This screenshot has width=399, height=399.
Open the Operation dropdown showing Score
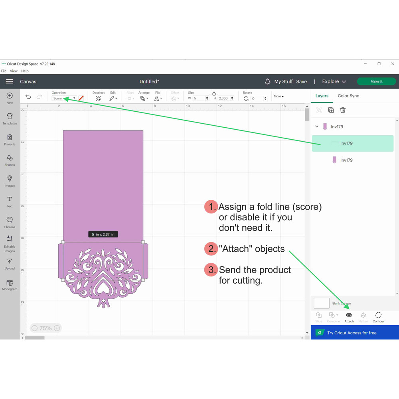(x=64, y=98)
